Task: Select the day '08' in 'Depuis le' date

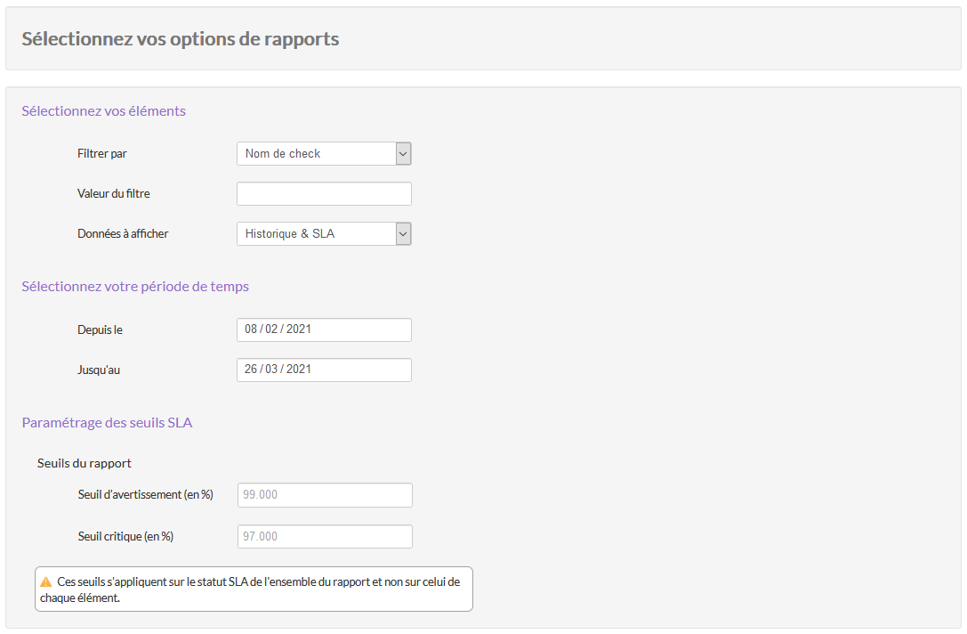Action: [252, 329]
